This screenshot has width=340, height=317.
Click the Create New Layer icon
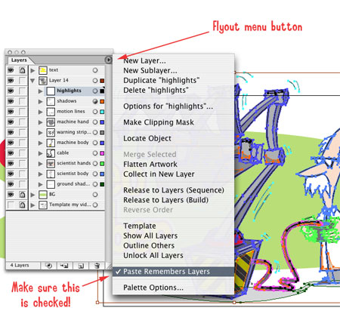point(81,266)
